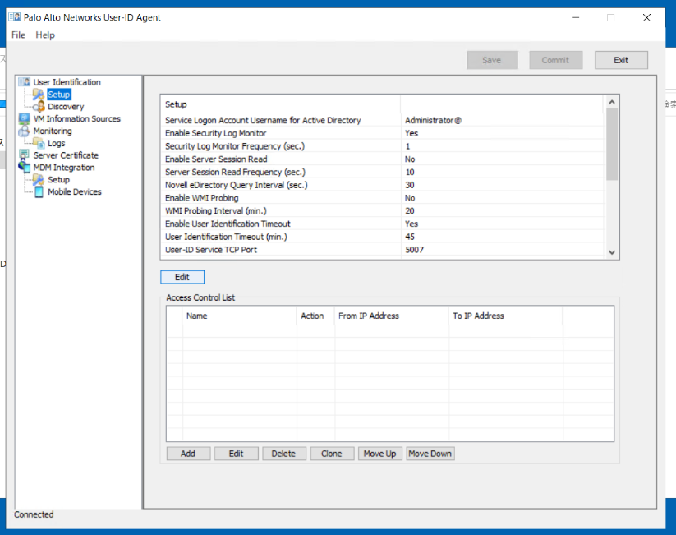Screen dimensions: 676x535
Task: Click the Save button
Action: pyautogui.click(x=492, y=60)
